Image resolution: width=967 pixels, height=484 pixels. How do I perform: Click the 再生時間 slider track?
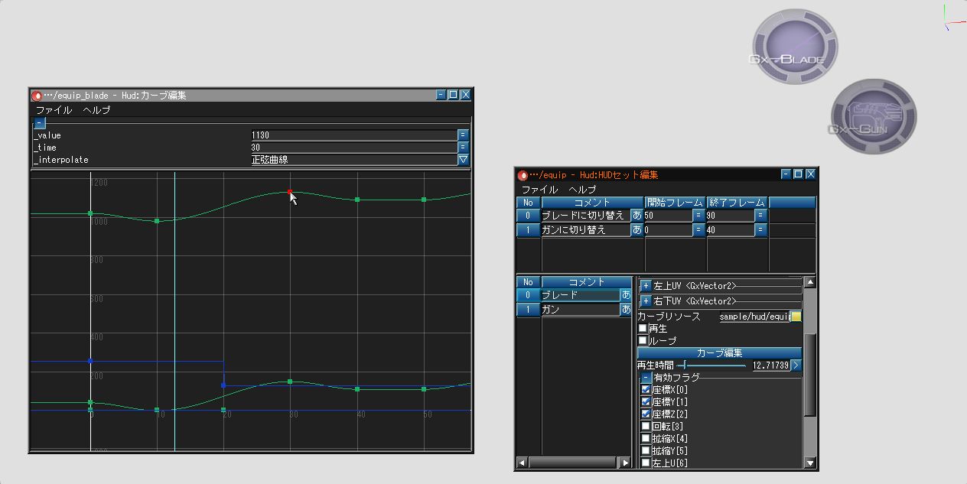[x=711, y=365]
